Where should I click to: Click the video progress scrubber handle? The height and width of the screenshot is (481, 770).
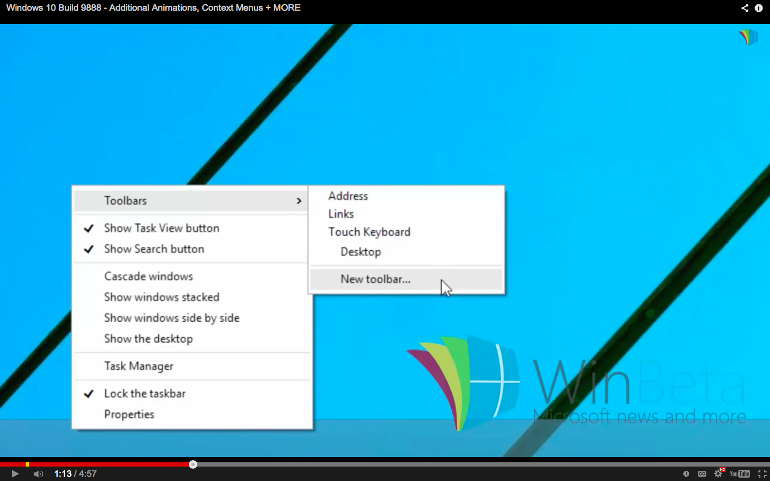(x=193, y=464)
